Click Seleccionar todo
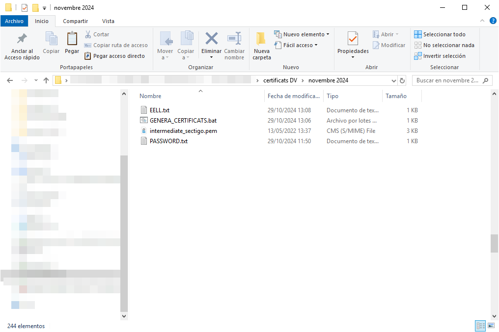Image resolution: width=499 pixels, height=332 pixels. tap(440, 34)
